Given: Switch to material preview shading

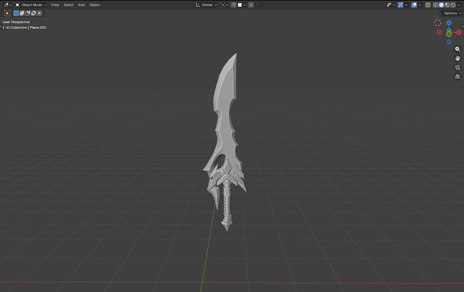Looking at the screenshot, I should click(x=447, y=5).
